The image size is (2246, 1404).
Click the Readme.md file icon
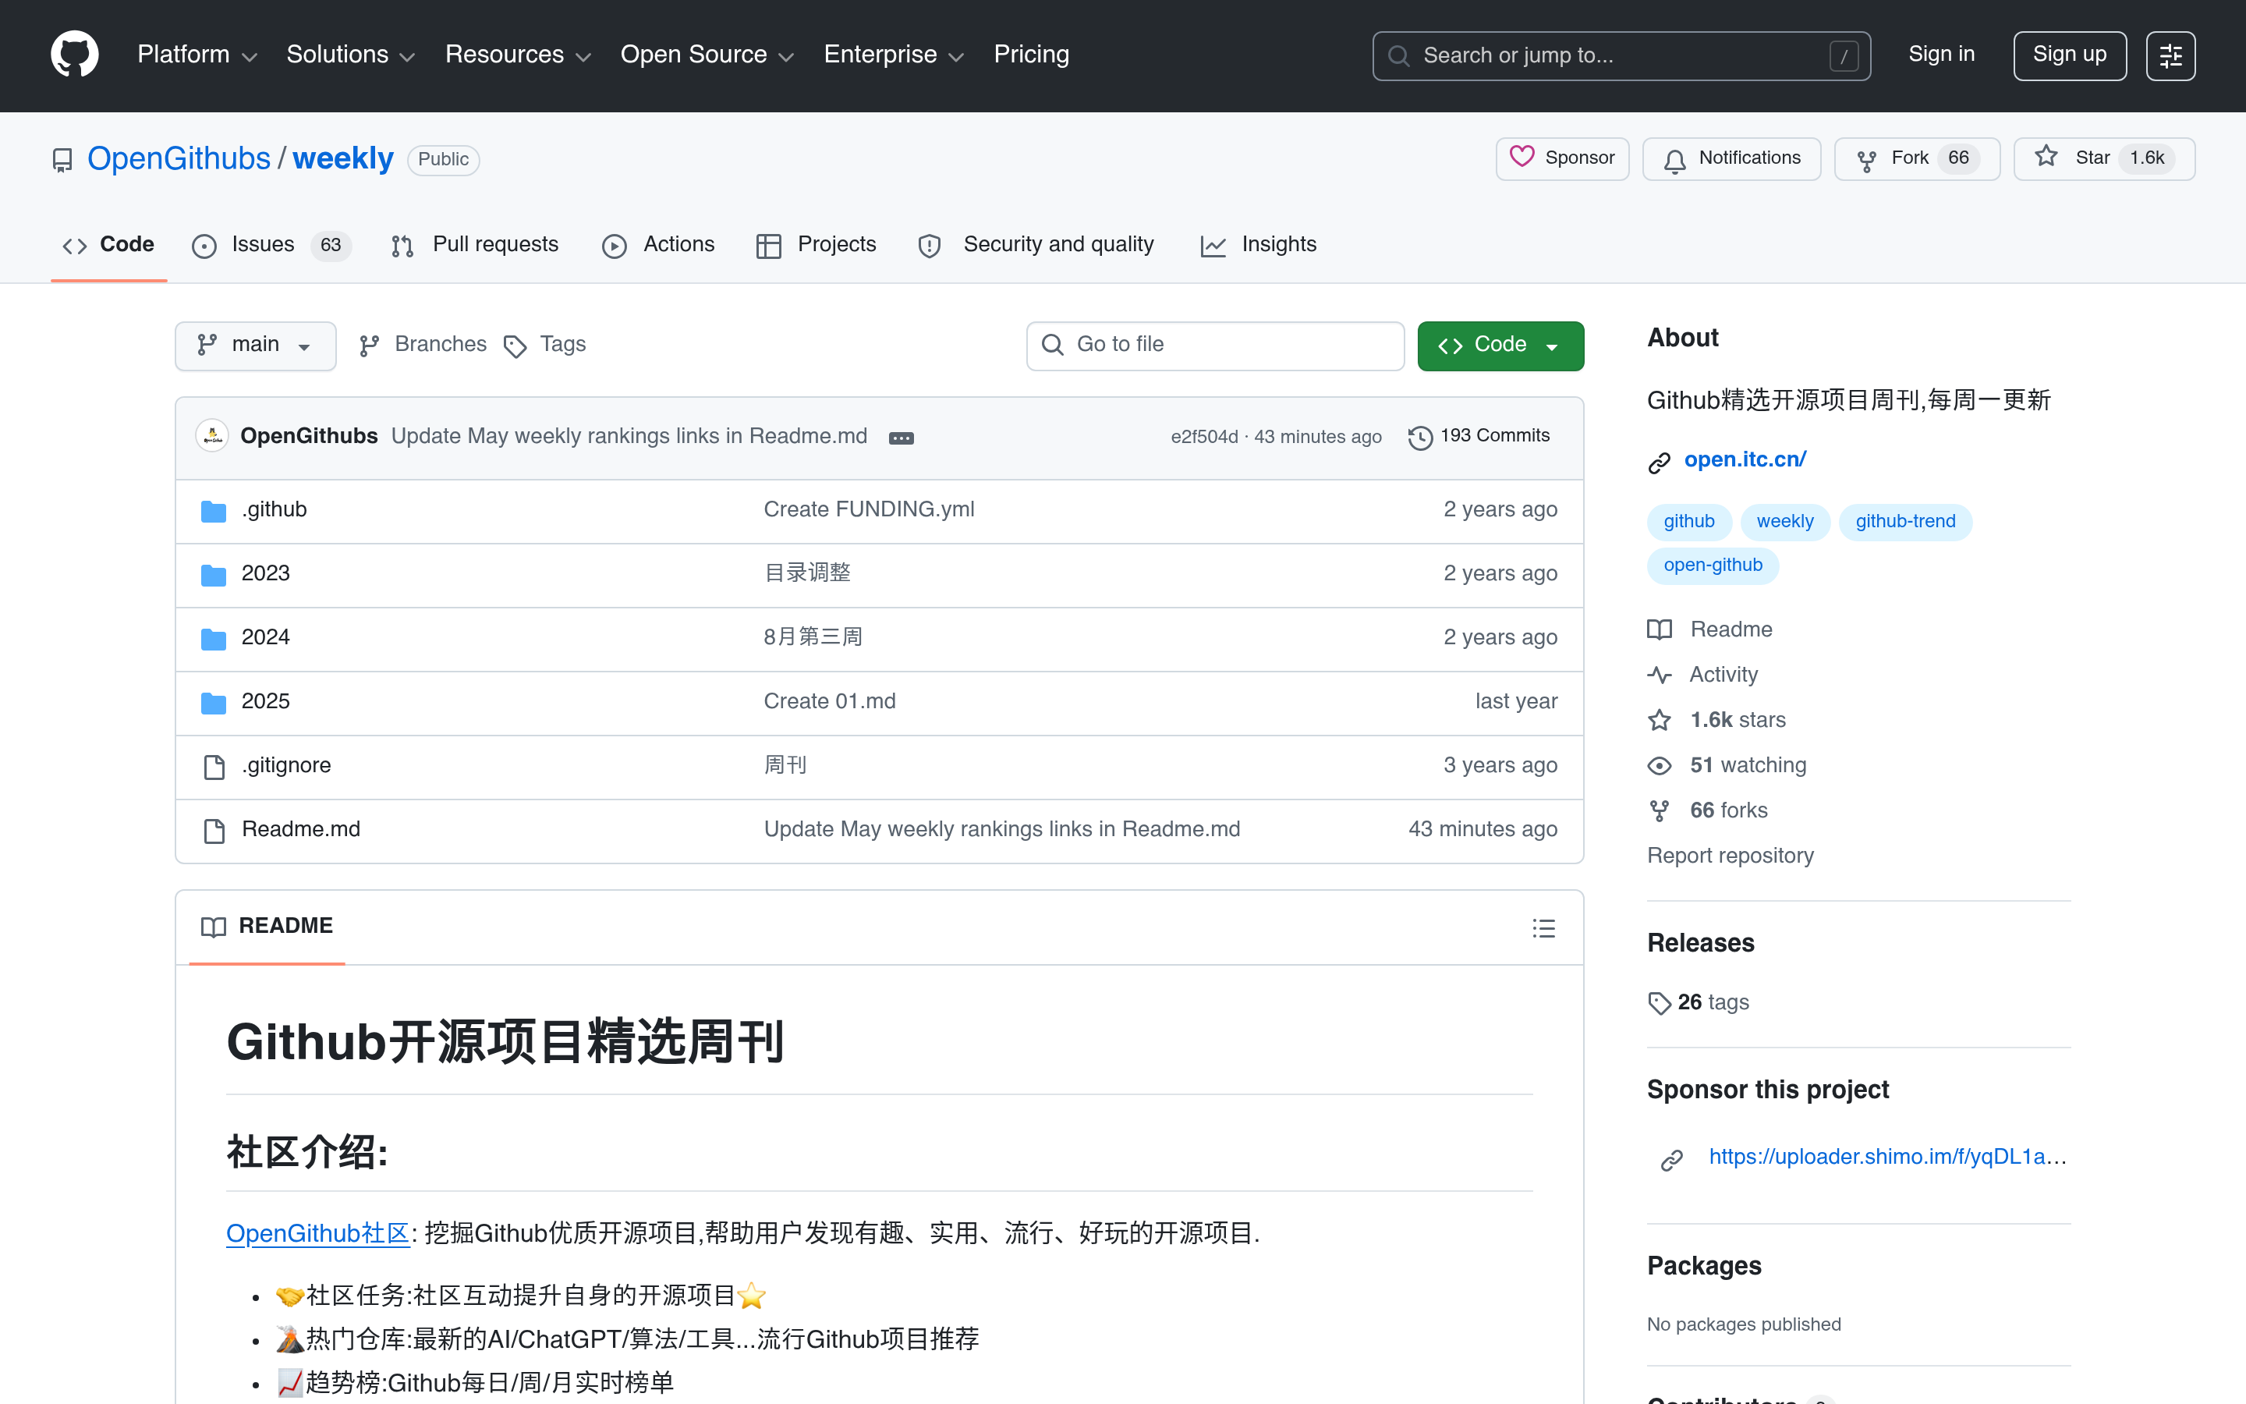click(214, 830)
